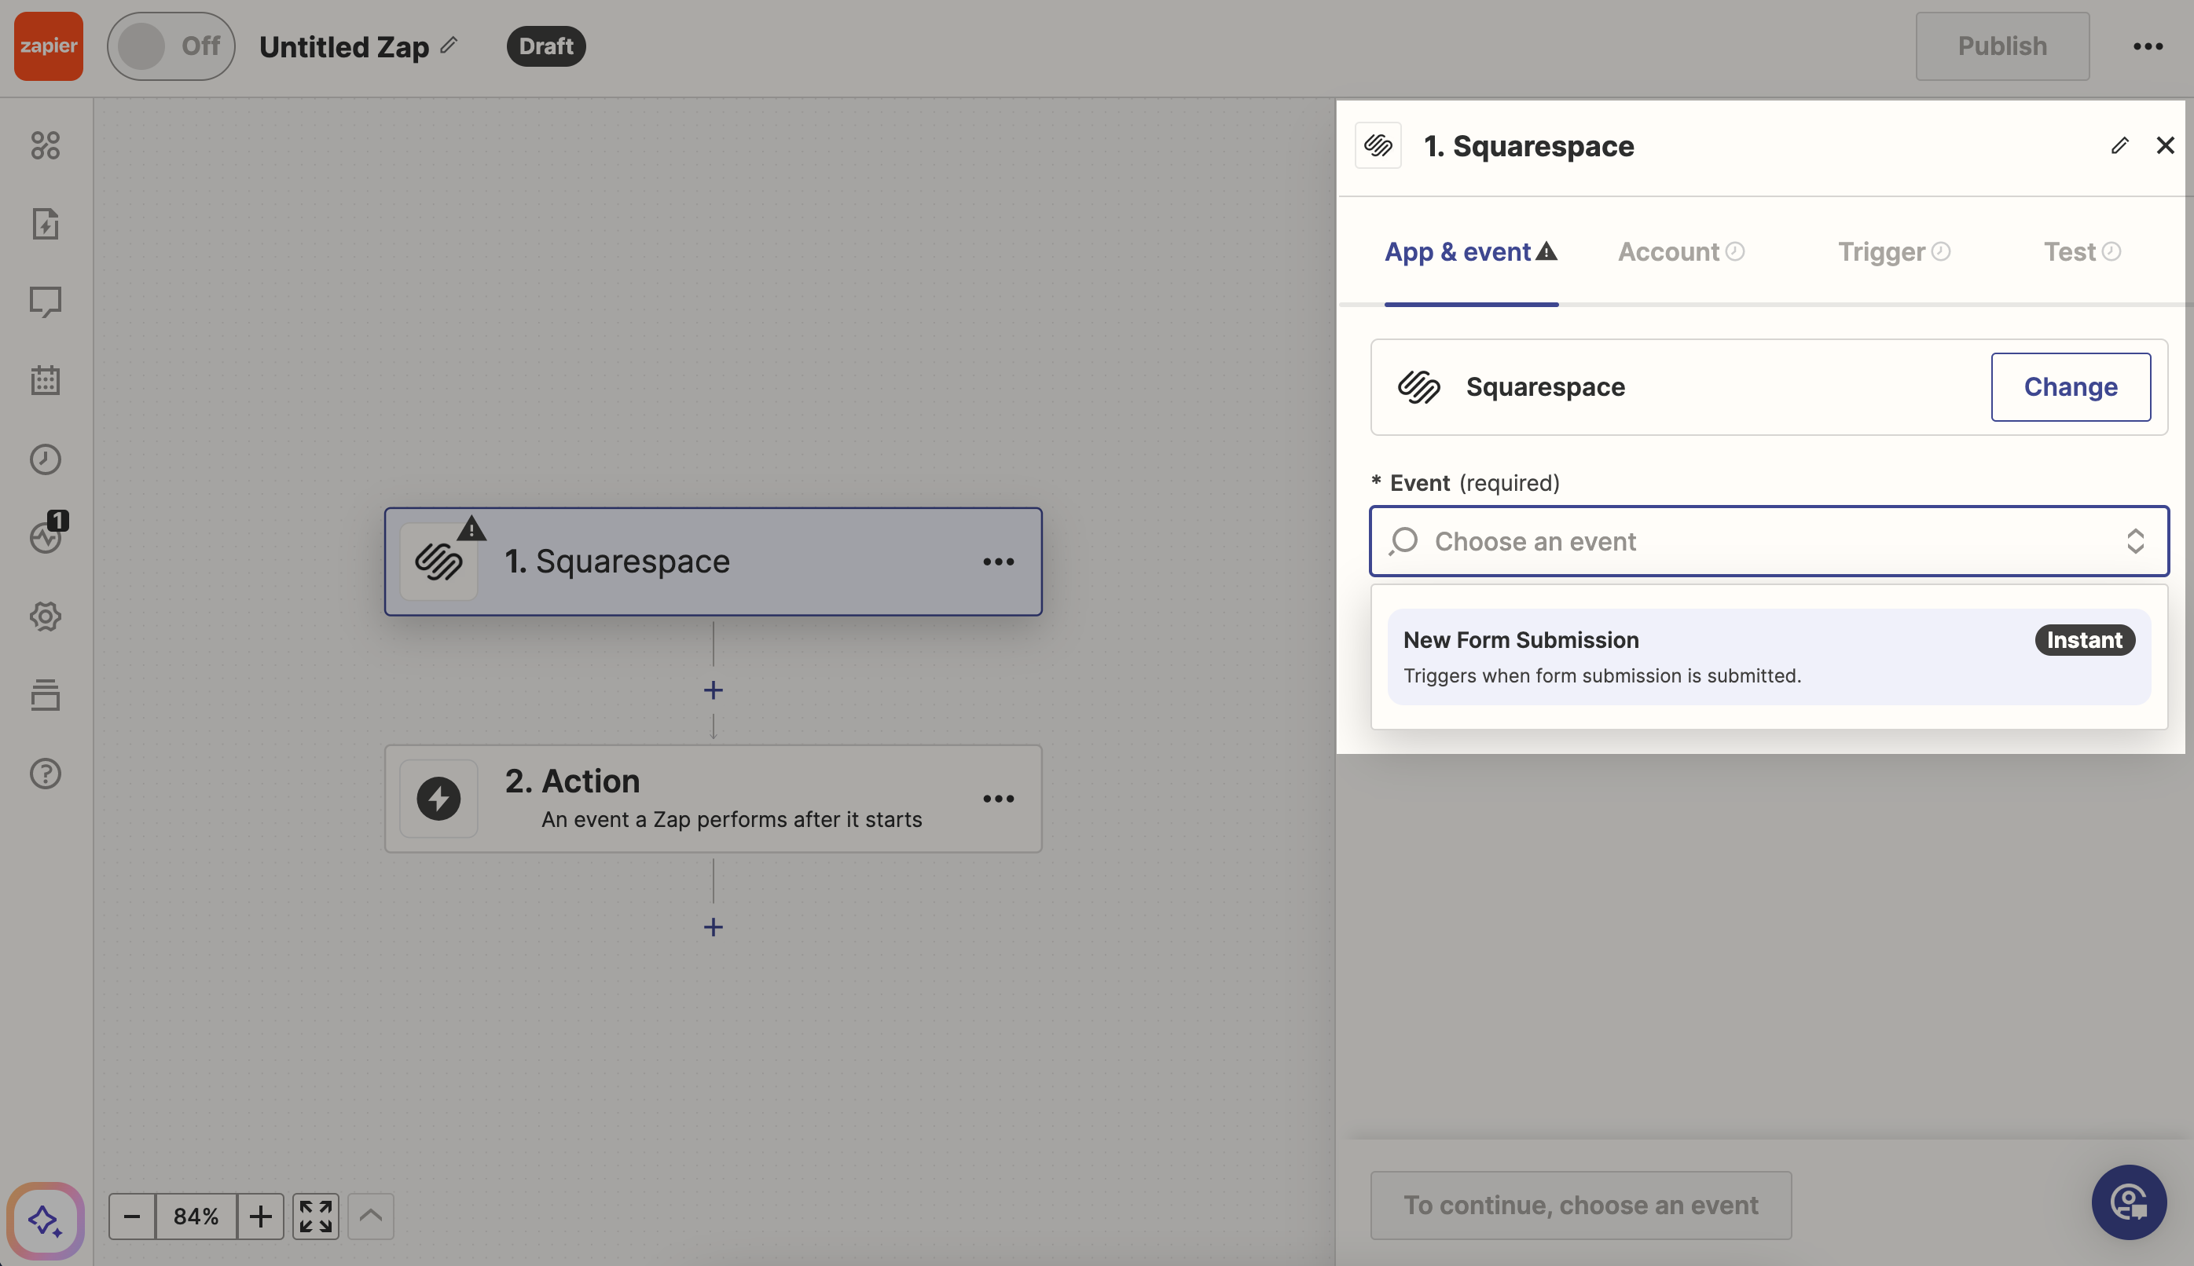This screenshot has width=2194, height=1266.
Task: Select the 1. Squarespace trigger step
Action: click(714, 562)
